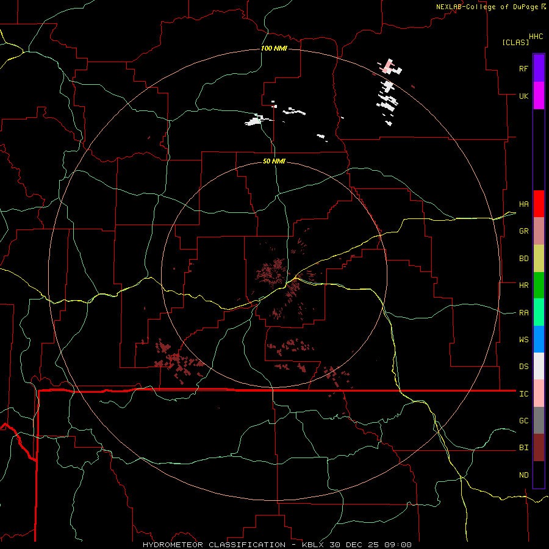Click the KBLX radar site identifier
This screenshot has width=549, height=549.
(314, 545)
